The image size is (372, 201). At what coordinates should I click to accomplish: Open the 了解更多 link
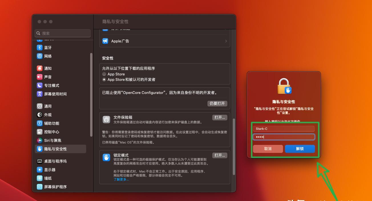[121, 179]
